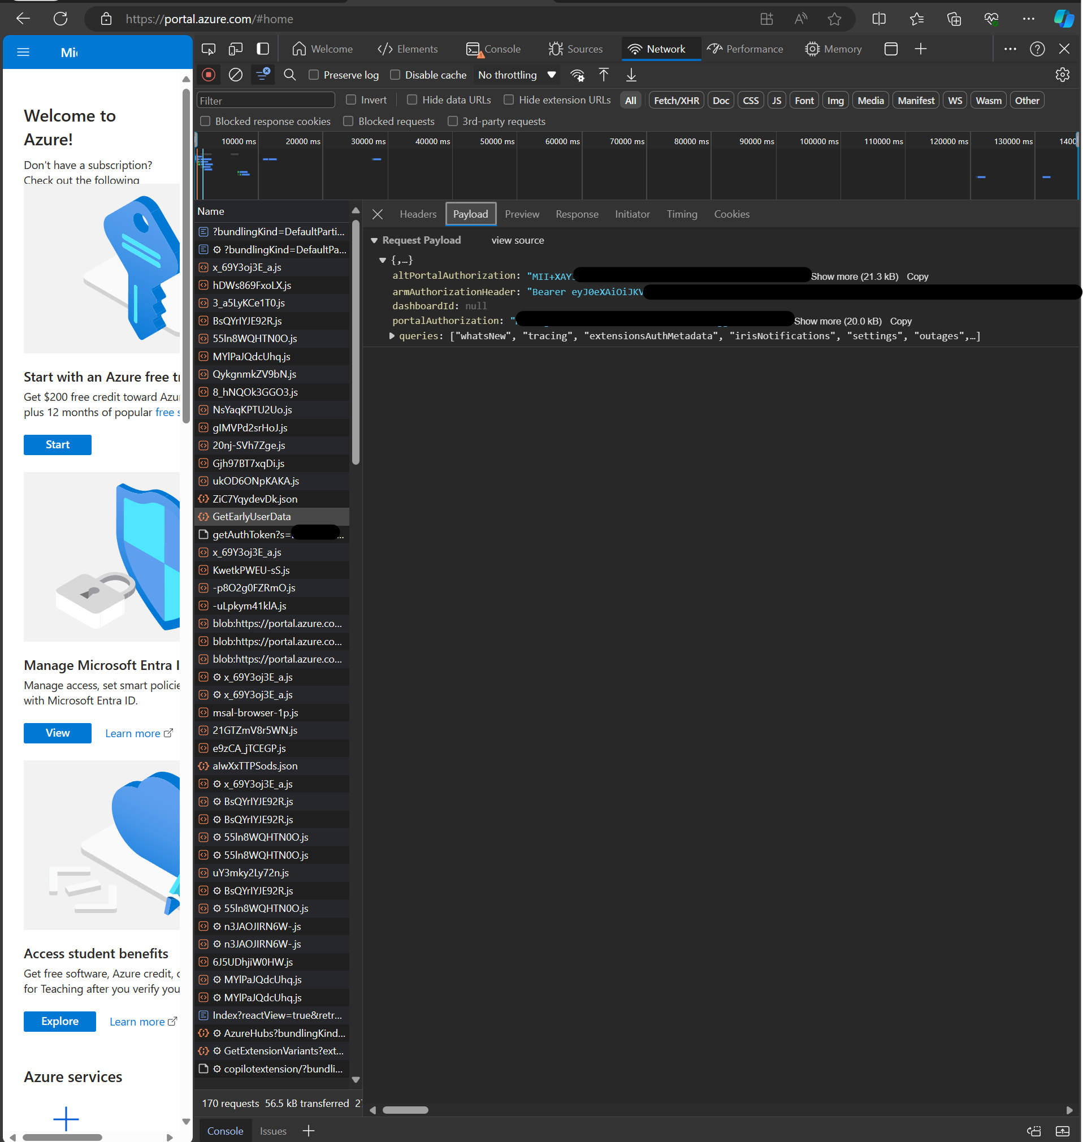Add a new DevTools tool with plus icon

pos(921,49)
